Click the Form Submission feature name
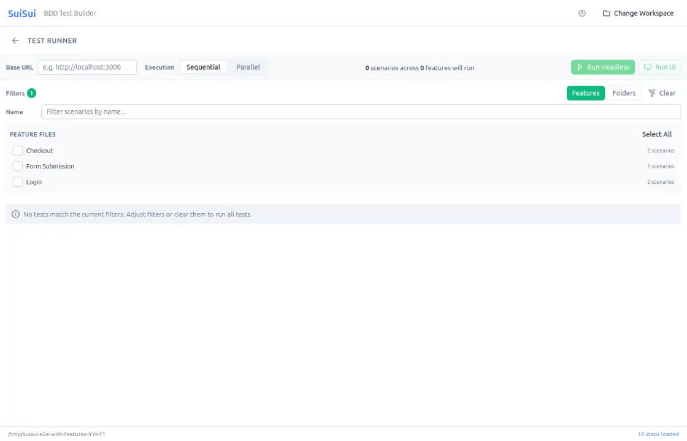Viewport: 687px width, 441px height. pos(50,166)
